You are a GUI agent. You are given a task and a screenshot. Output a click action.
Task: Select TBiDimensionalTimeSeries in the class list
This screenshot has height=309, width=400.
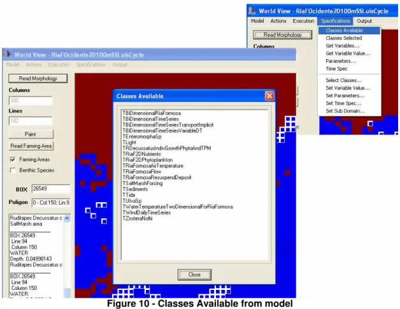click(150, 119)
